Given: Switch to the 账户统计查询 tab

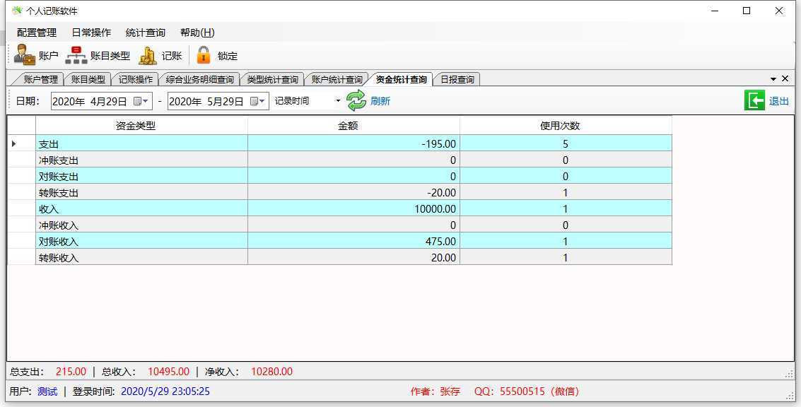Looking at the screenshot, I should pyautogui.click(x=337, y=80).
